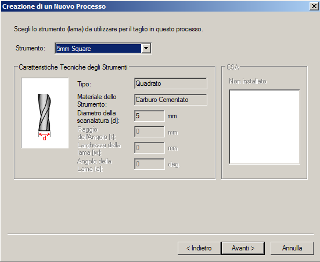320x262 pixels.
Task: Click the Raggio dell'Angolo value field
Action: [x=149, y=132]
